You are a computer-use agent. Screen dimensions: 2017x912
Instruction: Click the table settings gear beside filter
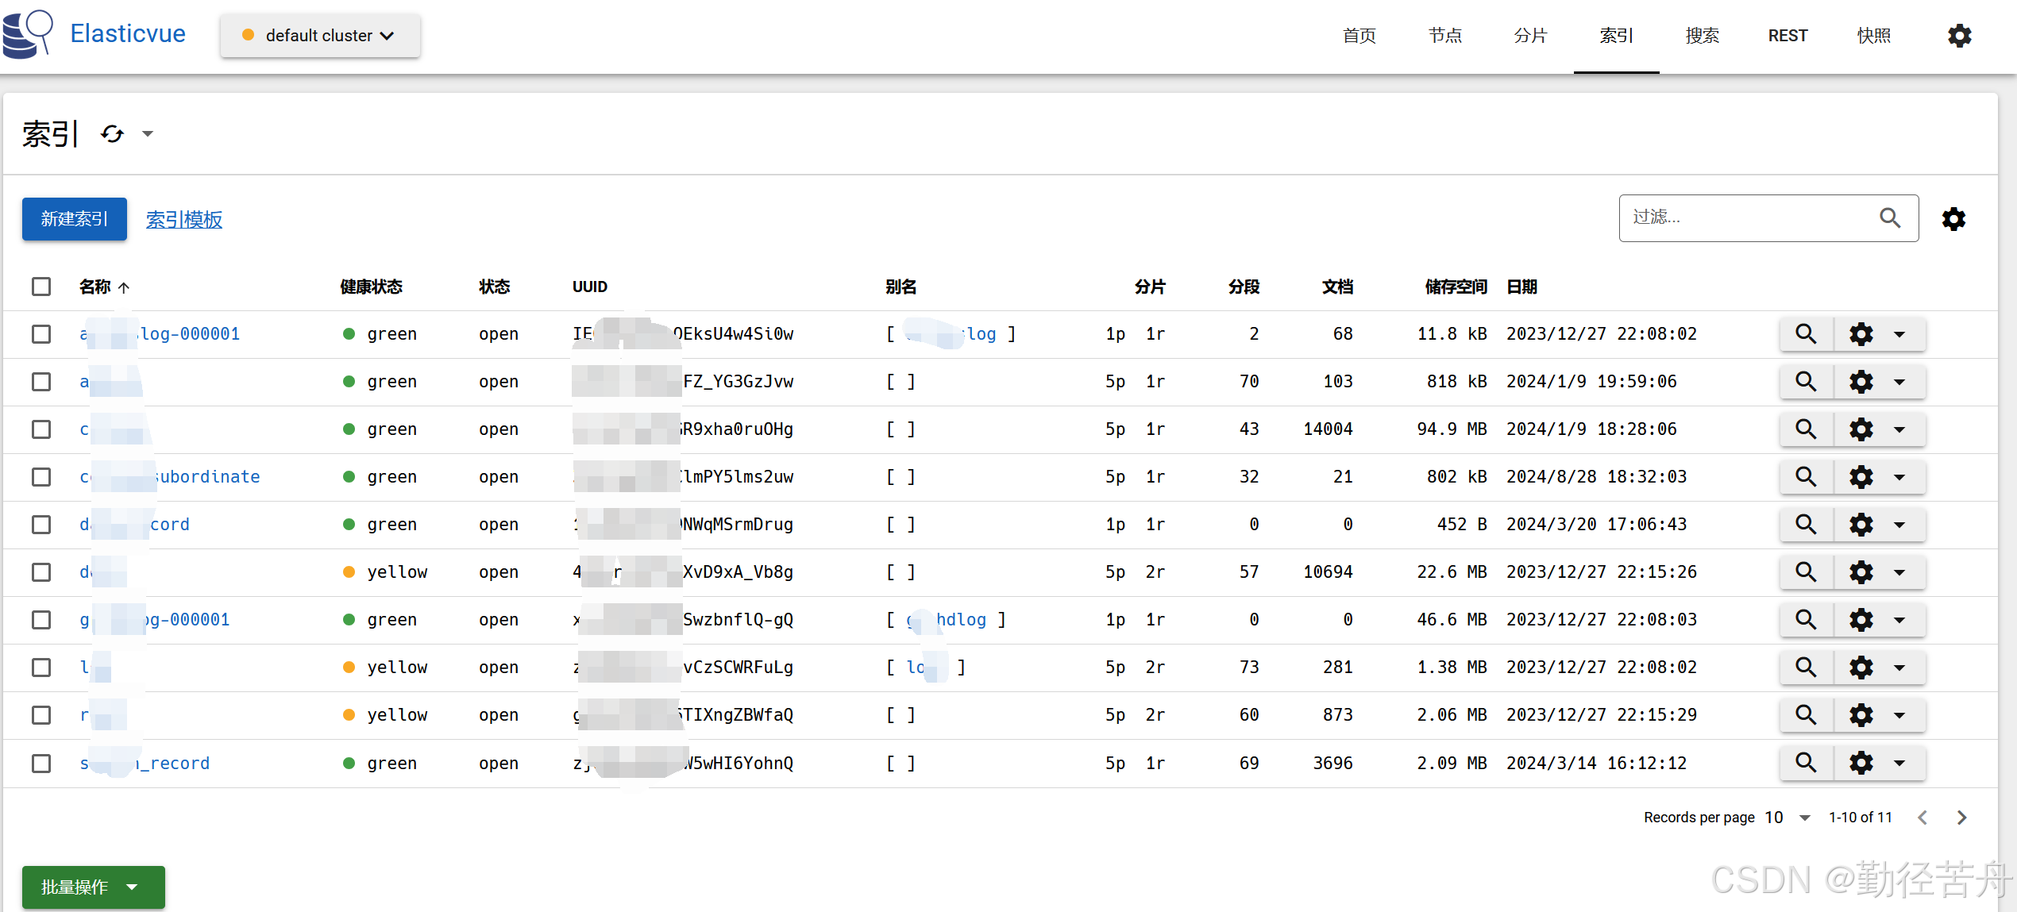click(1953, 219)
